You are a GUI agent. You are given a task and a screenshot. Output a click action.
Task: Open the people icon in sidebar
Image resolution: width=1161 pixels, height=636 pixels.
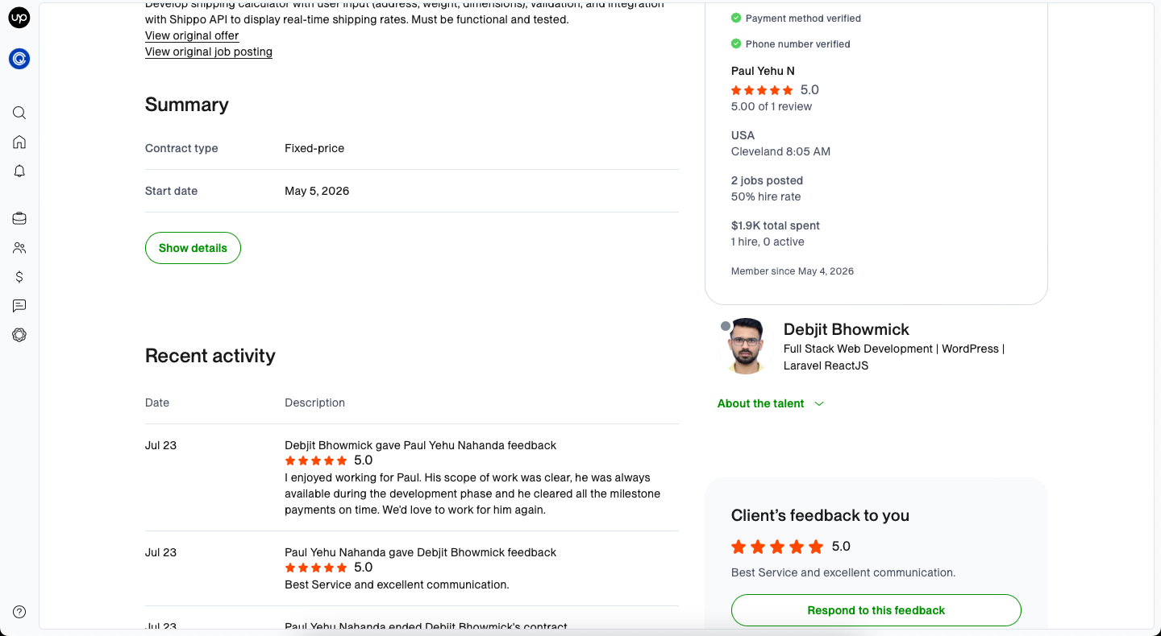(x=19, y=248)
